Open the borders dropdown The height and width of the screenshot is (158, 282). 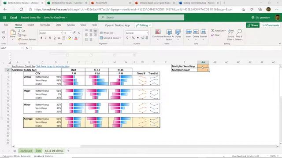click(66, 38)
